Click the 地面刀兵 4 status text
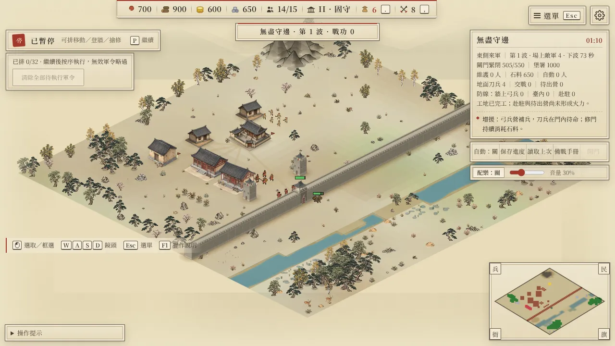This screenshot has width=615, height=346. 491,84
